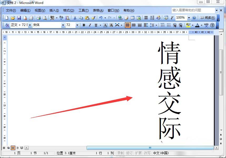This screenshot has height=158, width=226.
Task: Toggle Character Border button
Action: 105,25
